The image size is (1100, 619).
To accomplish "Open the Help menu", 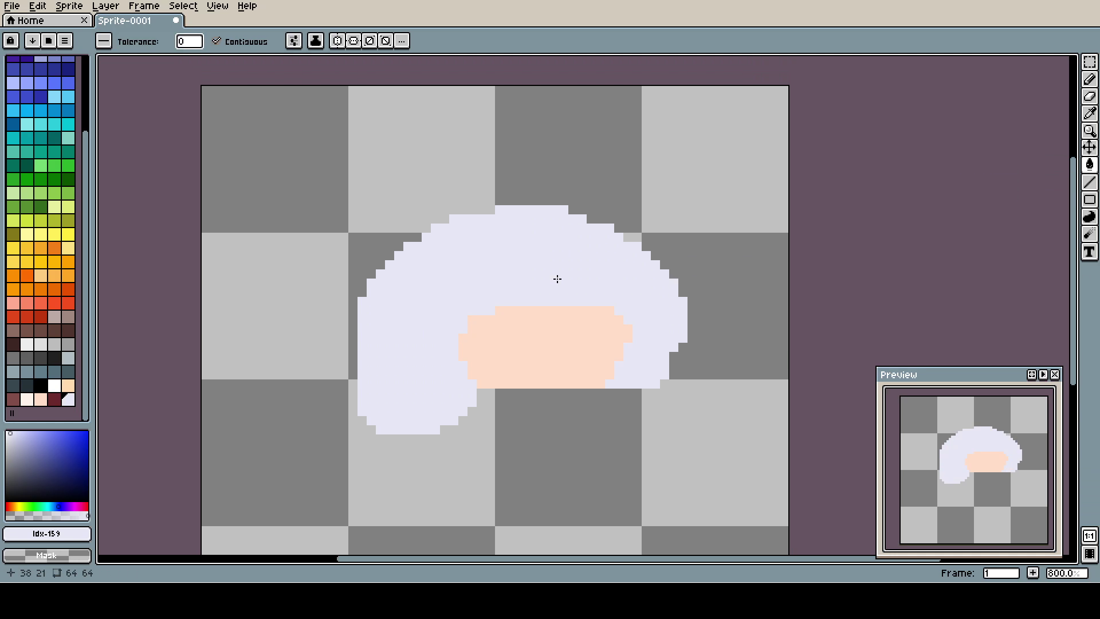I will tap(247, 6).
